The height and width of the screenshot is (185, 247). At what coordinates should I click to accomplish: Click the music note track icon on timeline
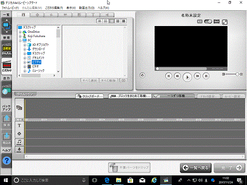pyautogui.click(x=19, y=142)
